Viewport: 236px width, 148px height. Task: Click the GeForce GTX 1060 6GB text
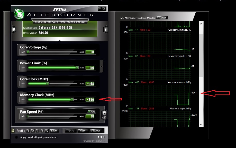click(x=55, y=28)
